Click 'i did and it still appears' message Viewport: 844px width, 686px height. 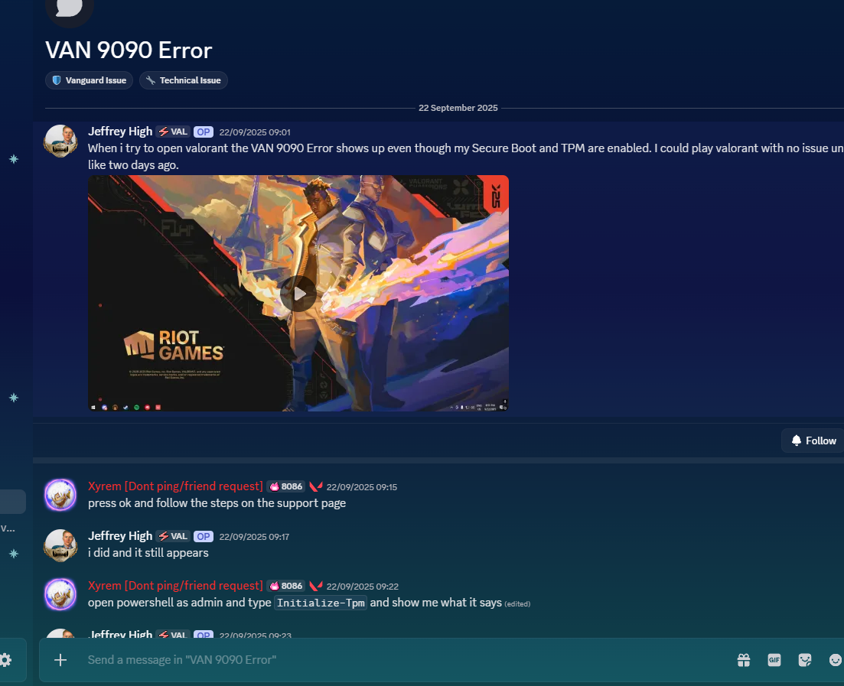pos(148,553)
